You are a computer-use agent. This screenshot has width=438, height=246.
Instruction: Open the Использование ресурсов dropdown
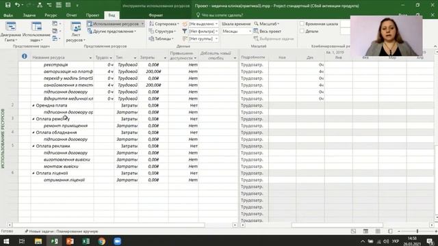tap(142, 24)
